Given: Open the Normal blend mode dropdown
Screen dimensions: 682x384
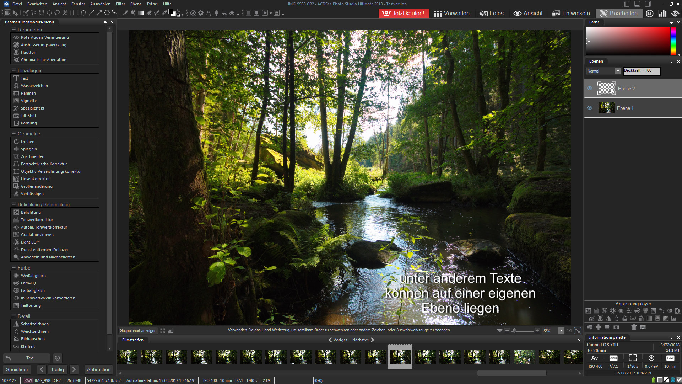Looking at the screenshot, I should [618, 71].
